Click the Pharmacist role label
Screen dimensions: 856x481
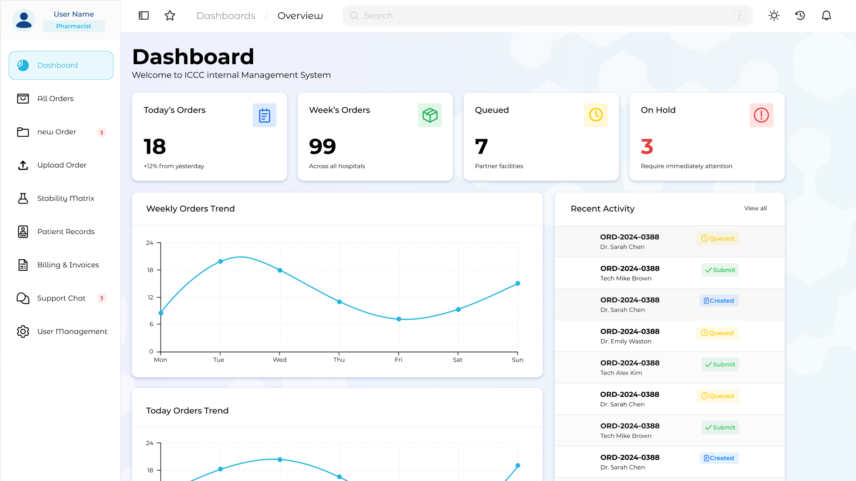coord(74,26)
